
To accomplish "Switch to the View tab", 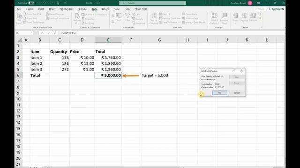I will point(117,9).
